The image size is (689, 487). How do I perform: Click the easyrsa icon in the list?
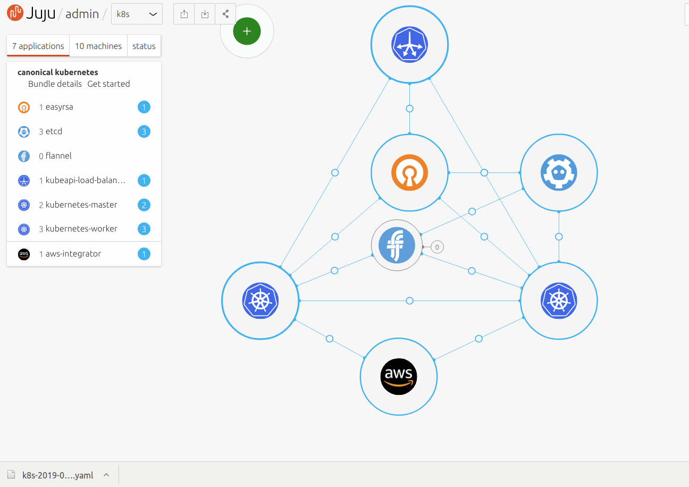[x=23, y=107]
